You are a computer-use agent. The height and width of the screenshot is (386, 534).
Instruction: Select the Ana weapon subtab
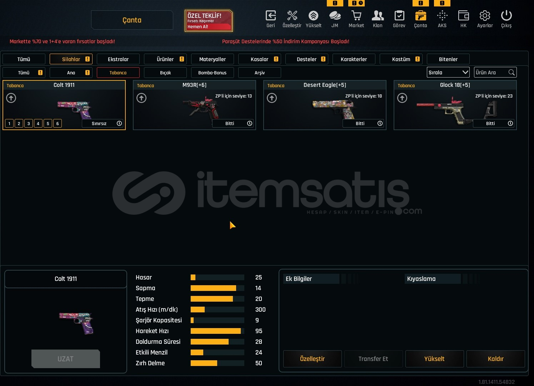[x=71, y=73]
